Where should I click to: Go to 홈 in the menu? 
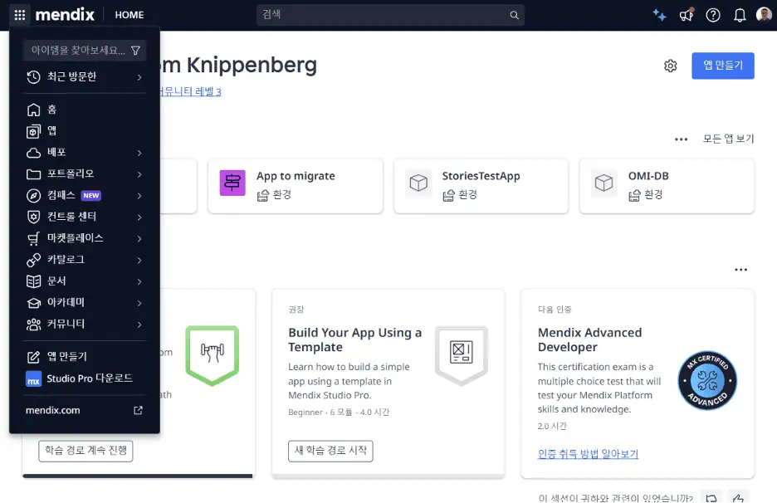point(85,110)
